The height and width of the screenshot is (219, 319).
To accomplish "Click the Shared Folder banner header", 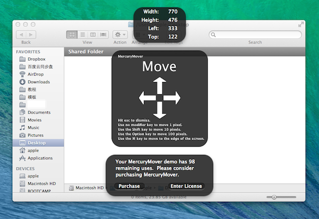I will (86, 52).
